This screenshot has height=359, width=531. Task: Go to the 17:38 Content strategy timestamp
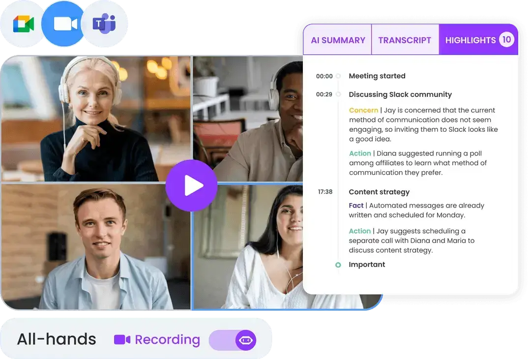point(325,192)
